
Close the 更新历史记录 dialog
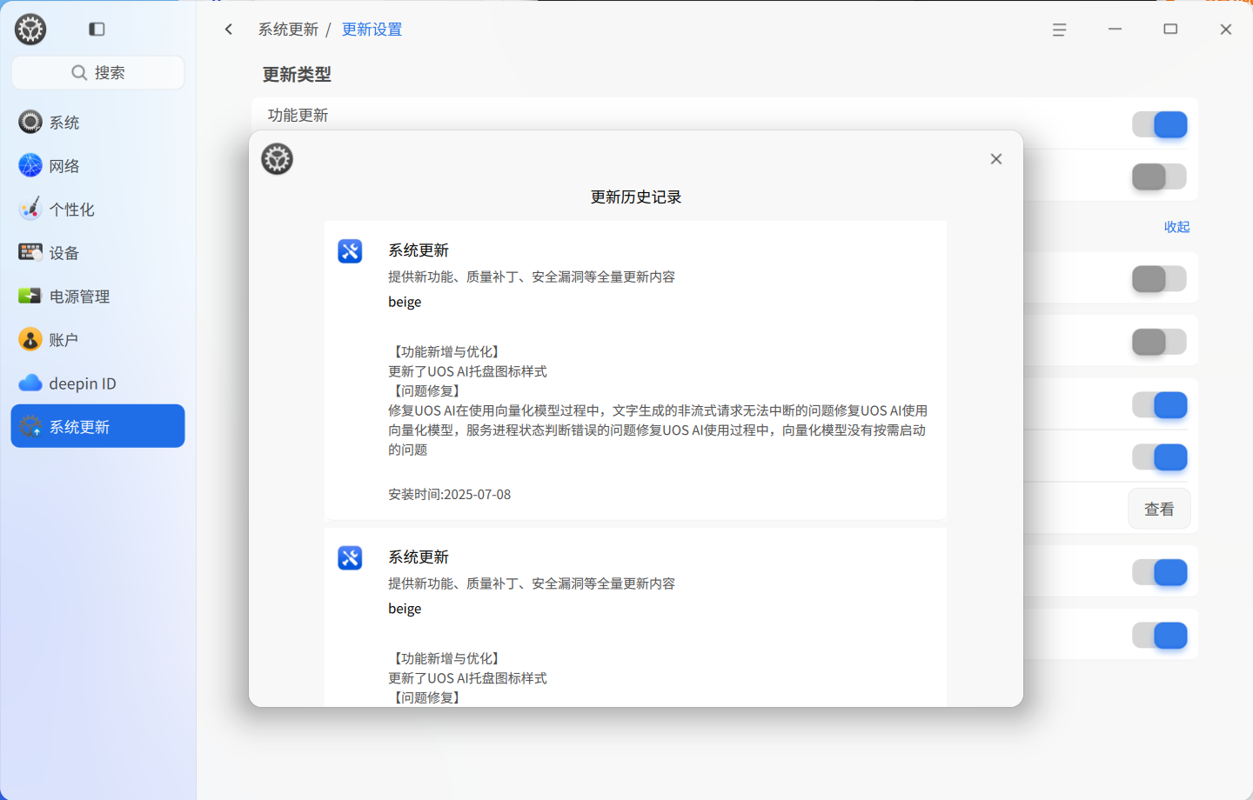996,159
